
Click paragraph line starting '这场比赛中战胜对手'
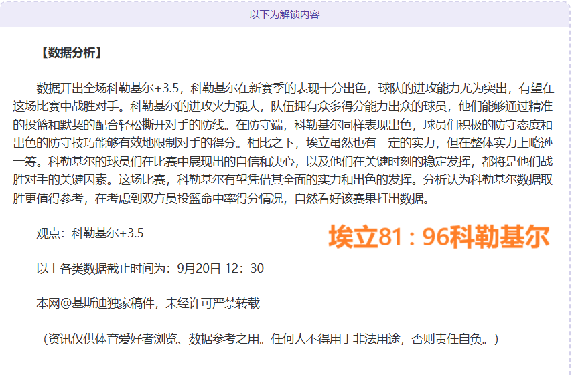[x=283, y=106]
